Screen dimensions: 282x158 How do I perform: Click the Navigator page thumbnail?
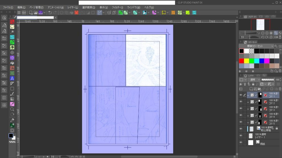point(260,25)
